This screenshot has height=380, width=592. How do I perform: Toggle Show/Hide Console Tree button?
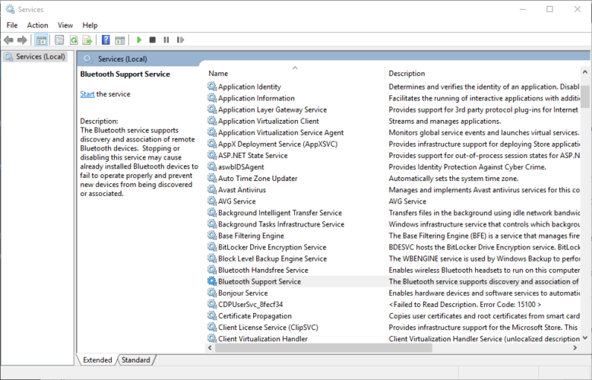(x=42, y=40)
